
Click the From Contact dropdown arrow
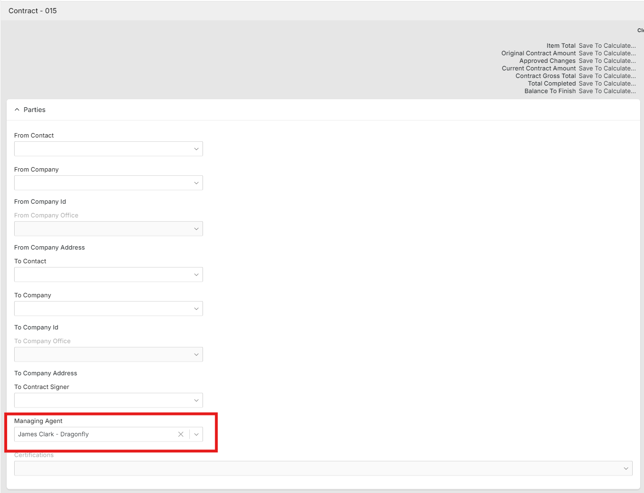196,149
